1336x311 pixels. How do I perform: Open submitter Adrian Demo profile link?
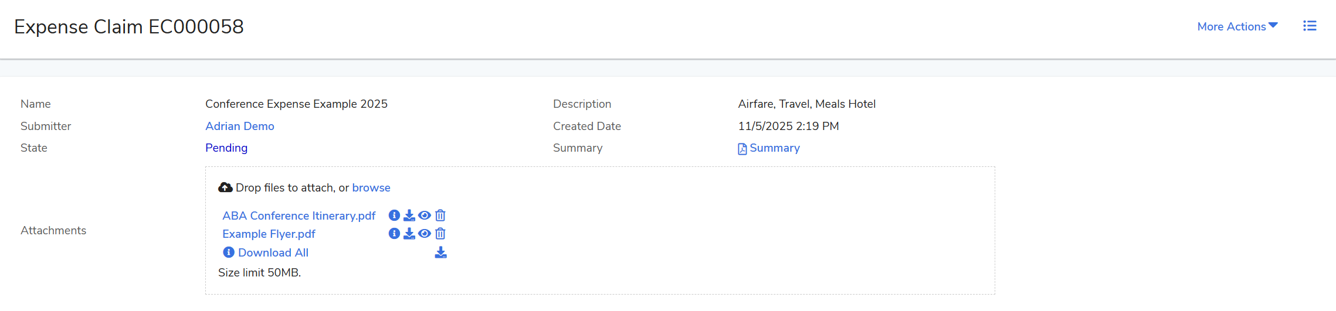coord(239,126)
